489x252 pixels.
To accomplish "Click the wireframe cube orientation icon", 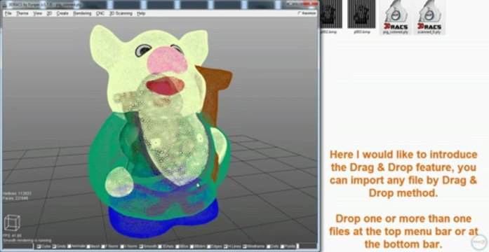I will coord(12,223).
